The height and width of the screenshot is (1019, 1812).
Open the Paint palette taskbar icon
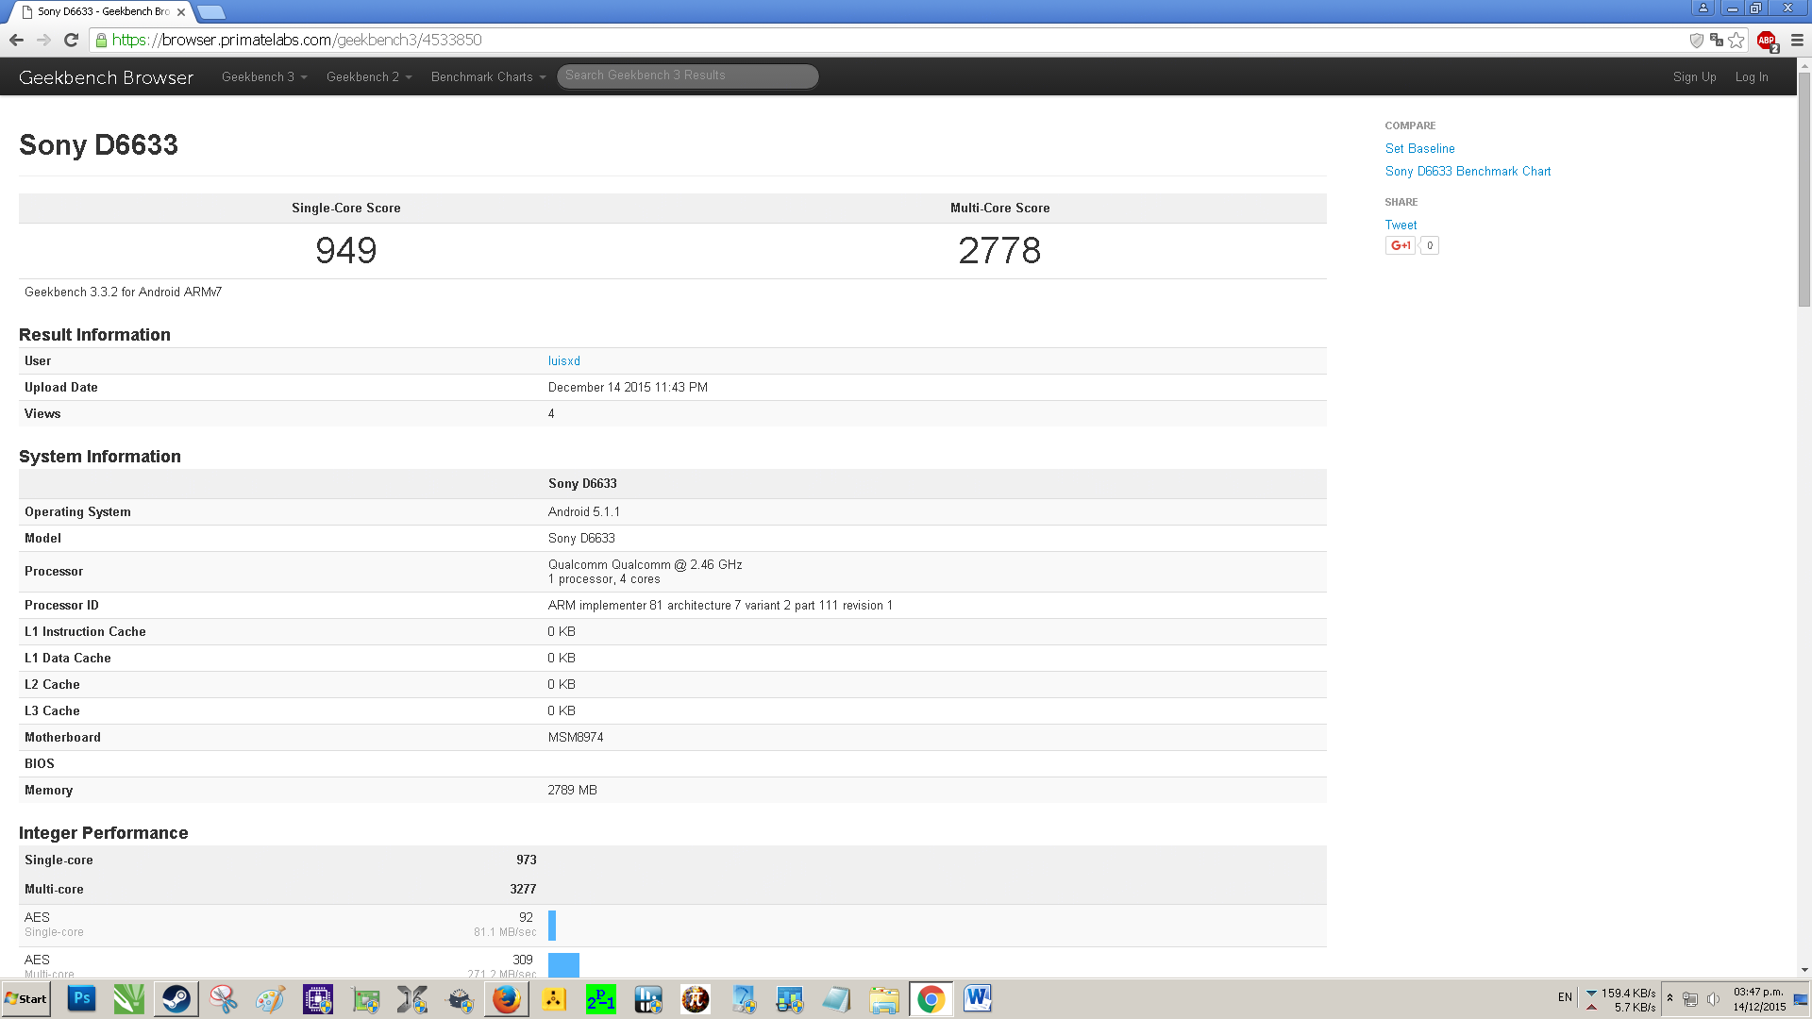[x=271, y=999]
